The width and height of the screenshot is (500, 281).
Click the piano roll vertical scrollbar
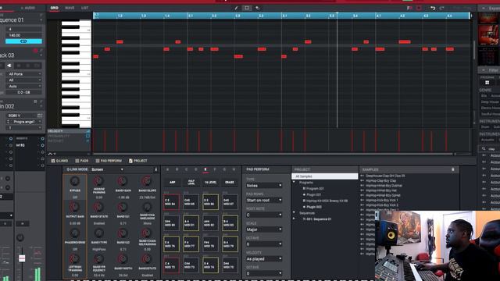click(x=474, y=51)
